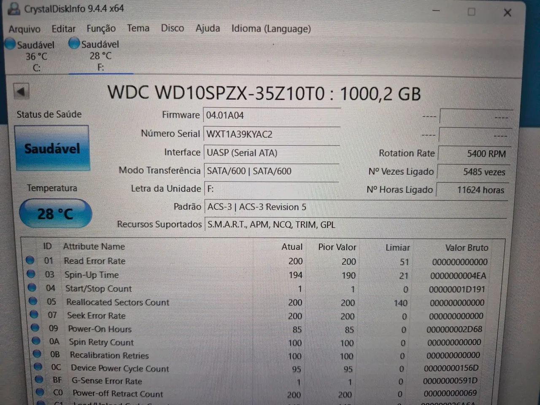540x405 pixels.
Task: Select the Reallocated Sectors Count attribute name
Action: pyautogui.click(x=118, y=302)
